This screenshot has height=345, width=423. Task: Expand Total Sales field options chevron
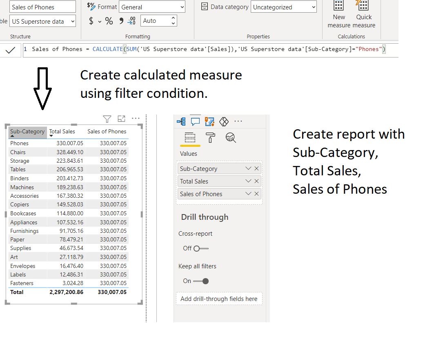(249, 181)
